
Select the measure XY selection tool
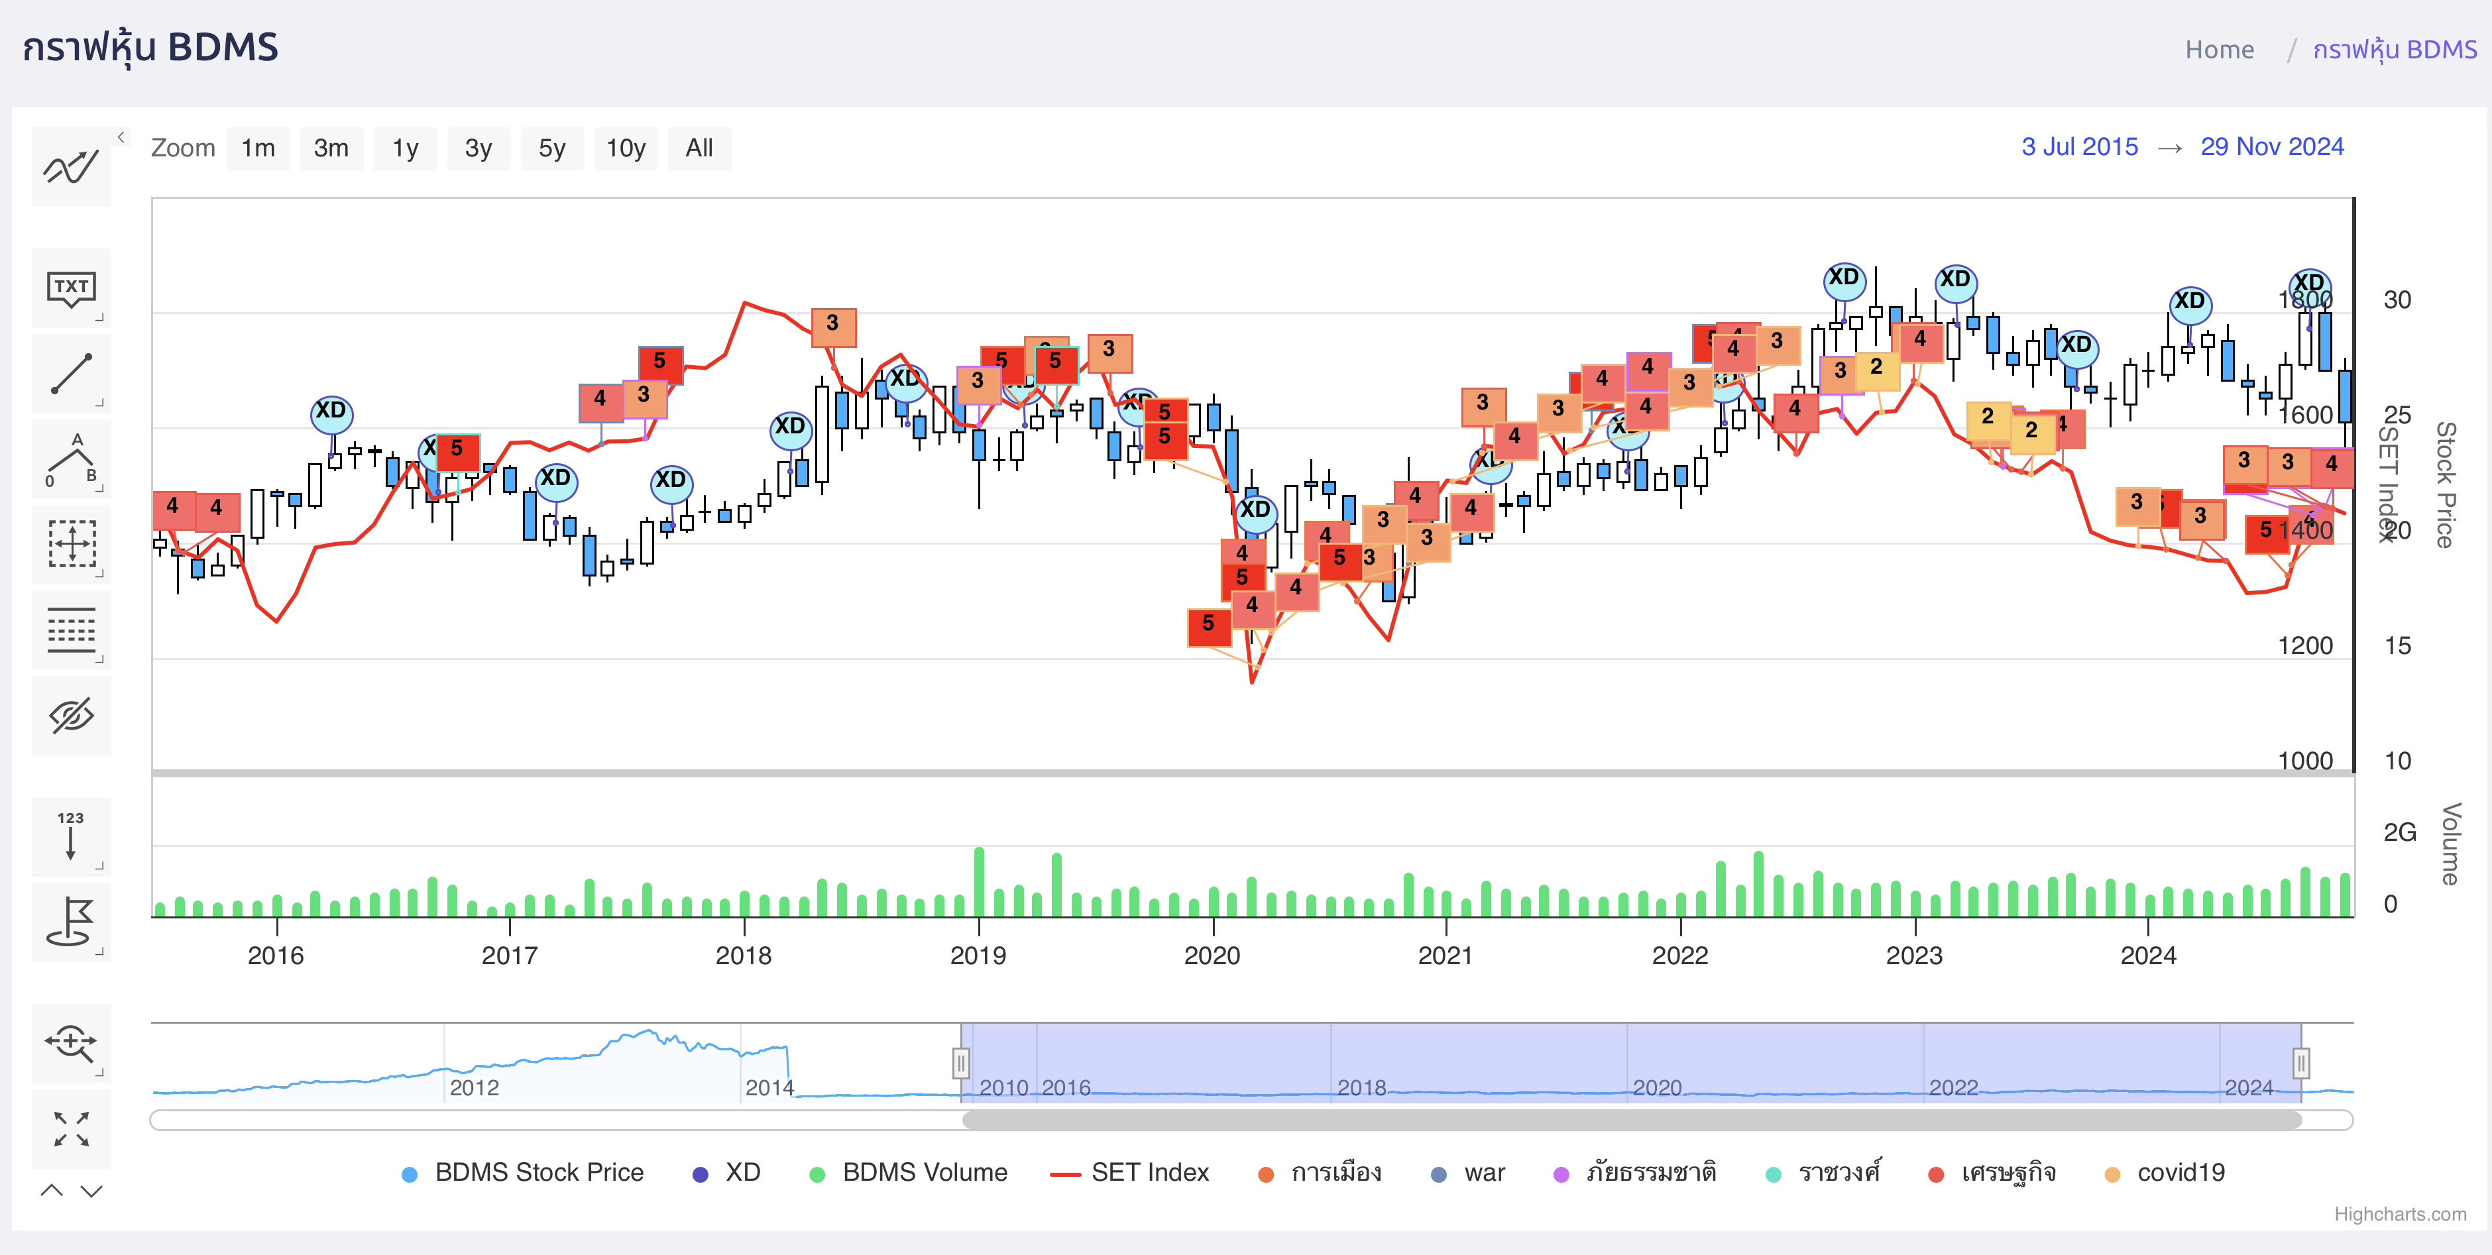(72, 545)
